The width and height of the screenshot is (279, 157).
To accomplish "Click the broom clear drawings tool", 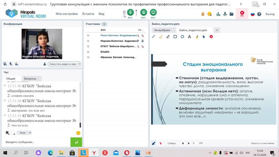I will point(197,37).
